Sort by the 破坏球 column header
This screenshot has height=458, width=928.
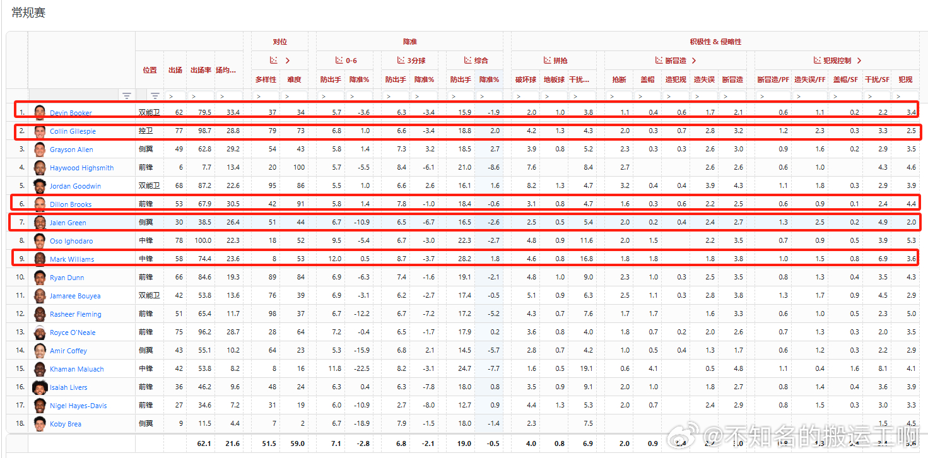tap(526, 79)
